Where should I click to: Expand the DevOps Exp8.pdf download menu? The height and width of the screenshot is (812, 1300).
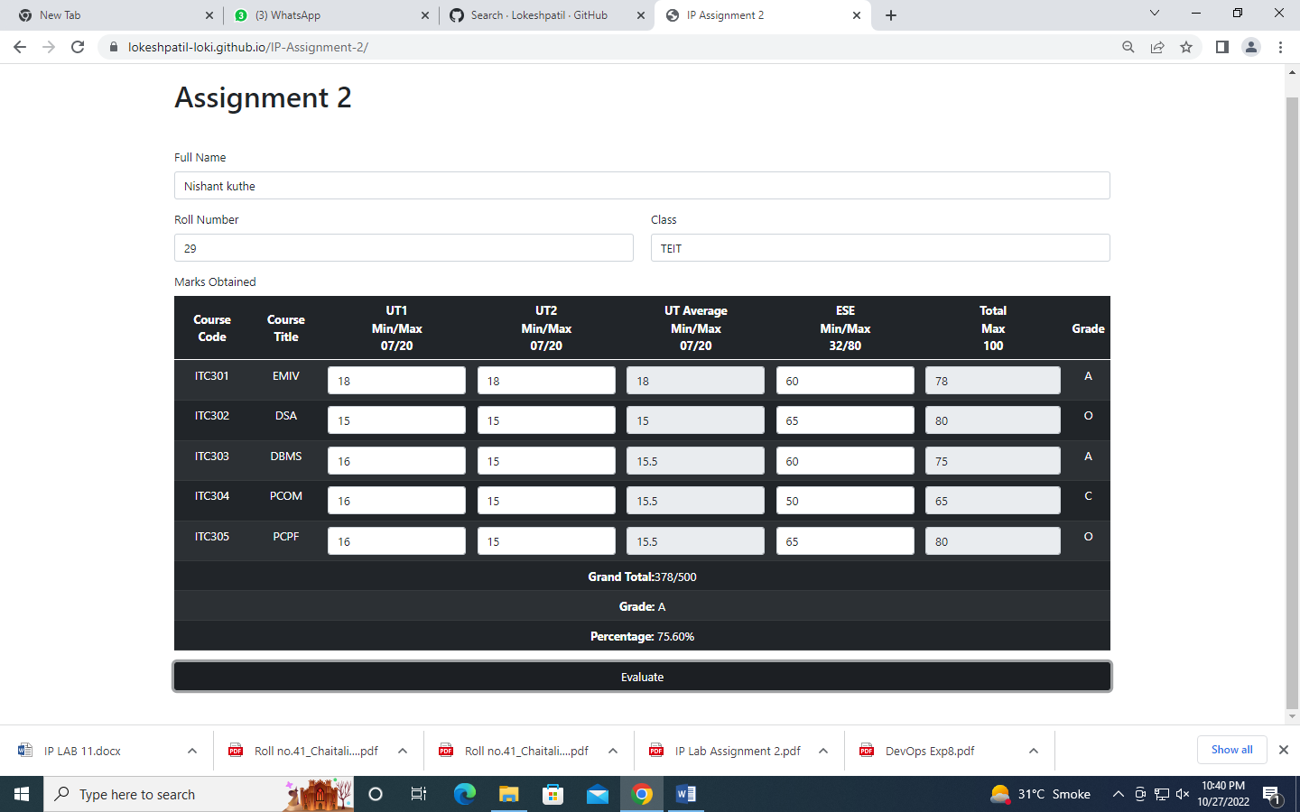click(1033, 750)
